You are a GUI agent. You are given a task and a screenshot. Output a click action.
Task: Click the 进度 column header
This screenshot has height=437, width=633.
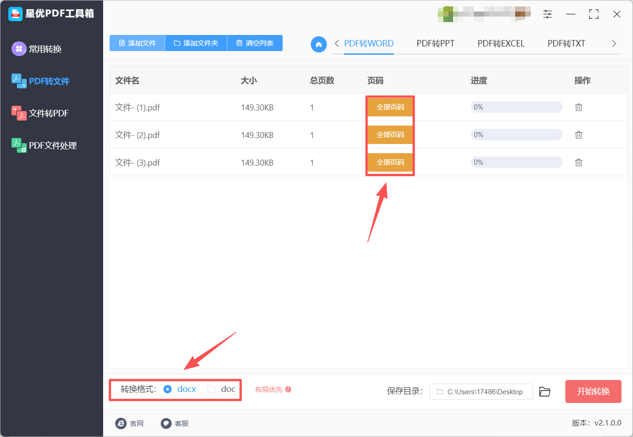(x=479, y=80)
